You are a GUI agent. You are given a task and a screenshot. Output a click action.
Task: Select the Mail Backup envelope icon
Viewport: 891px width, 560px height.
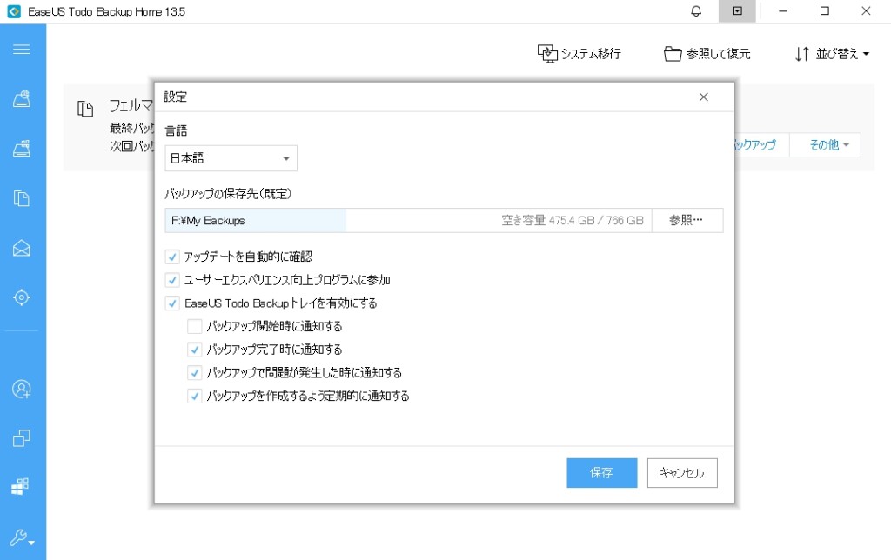pos(22,248)
